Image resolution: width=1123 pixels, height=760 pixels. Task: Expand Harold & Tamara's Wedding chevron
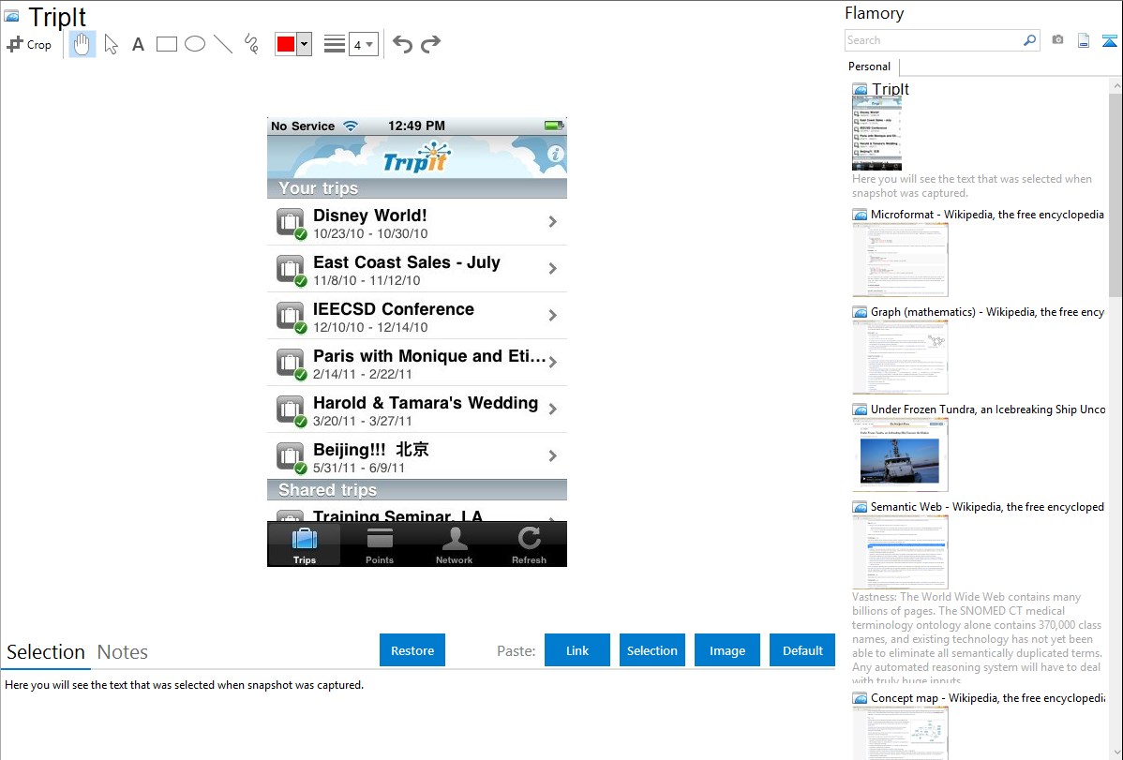tap(552, 409)
